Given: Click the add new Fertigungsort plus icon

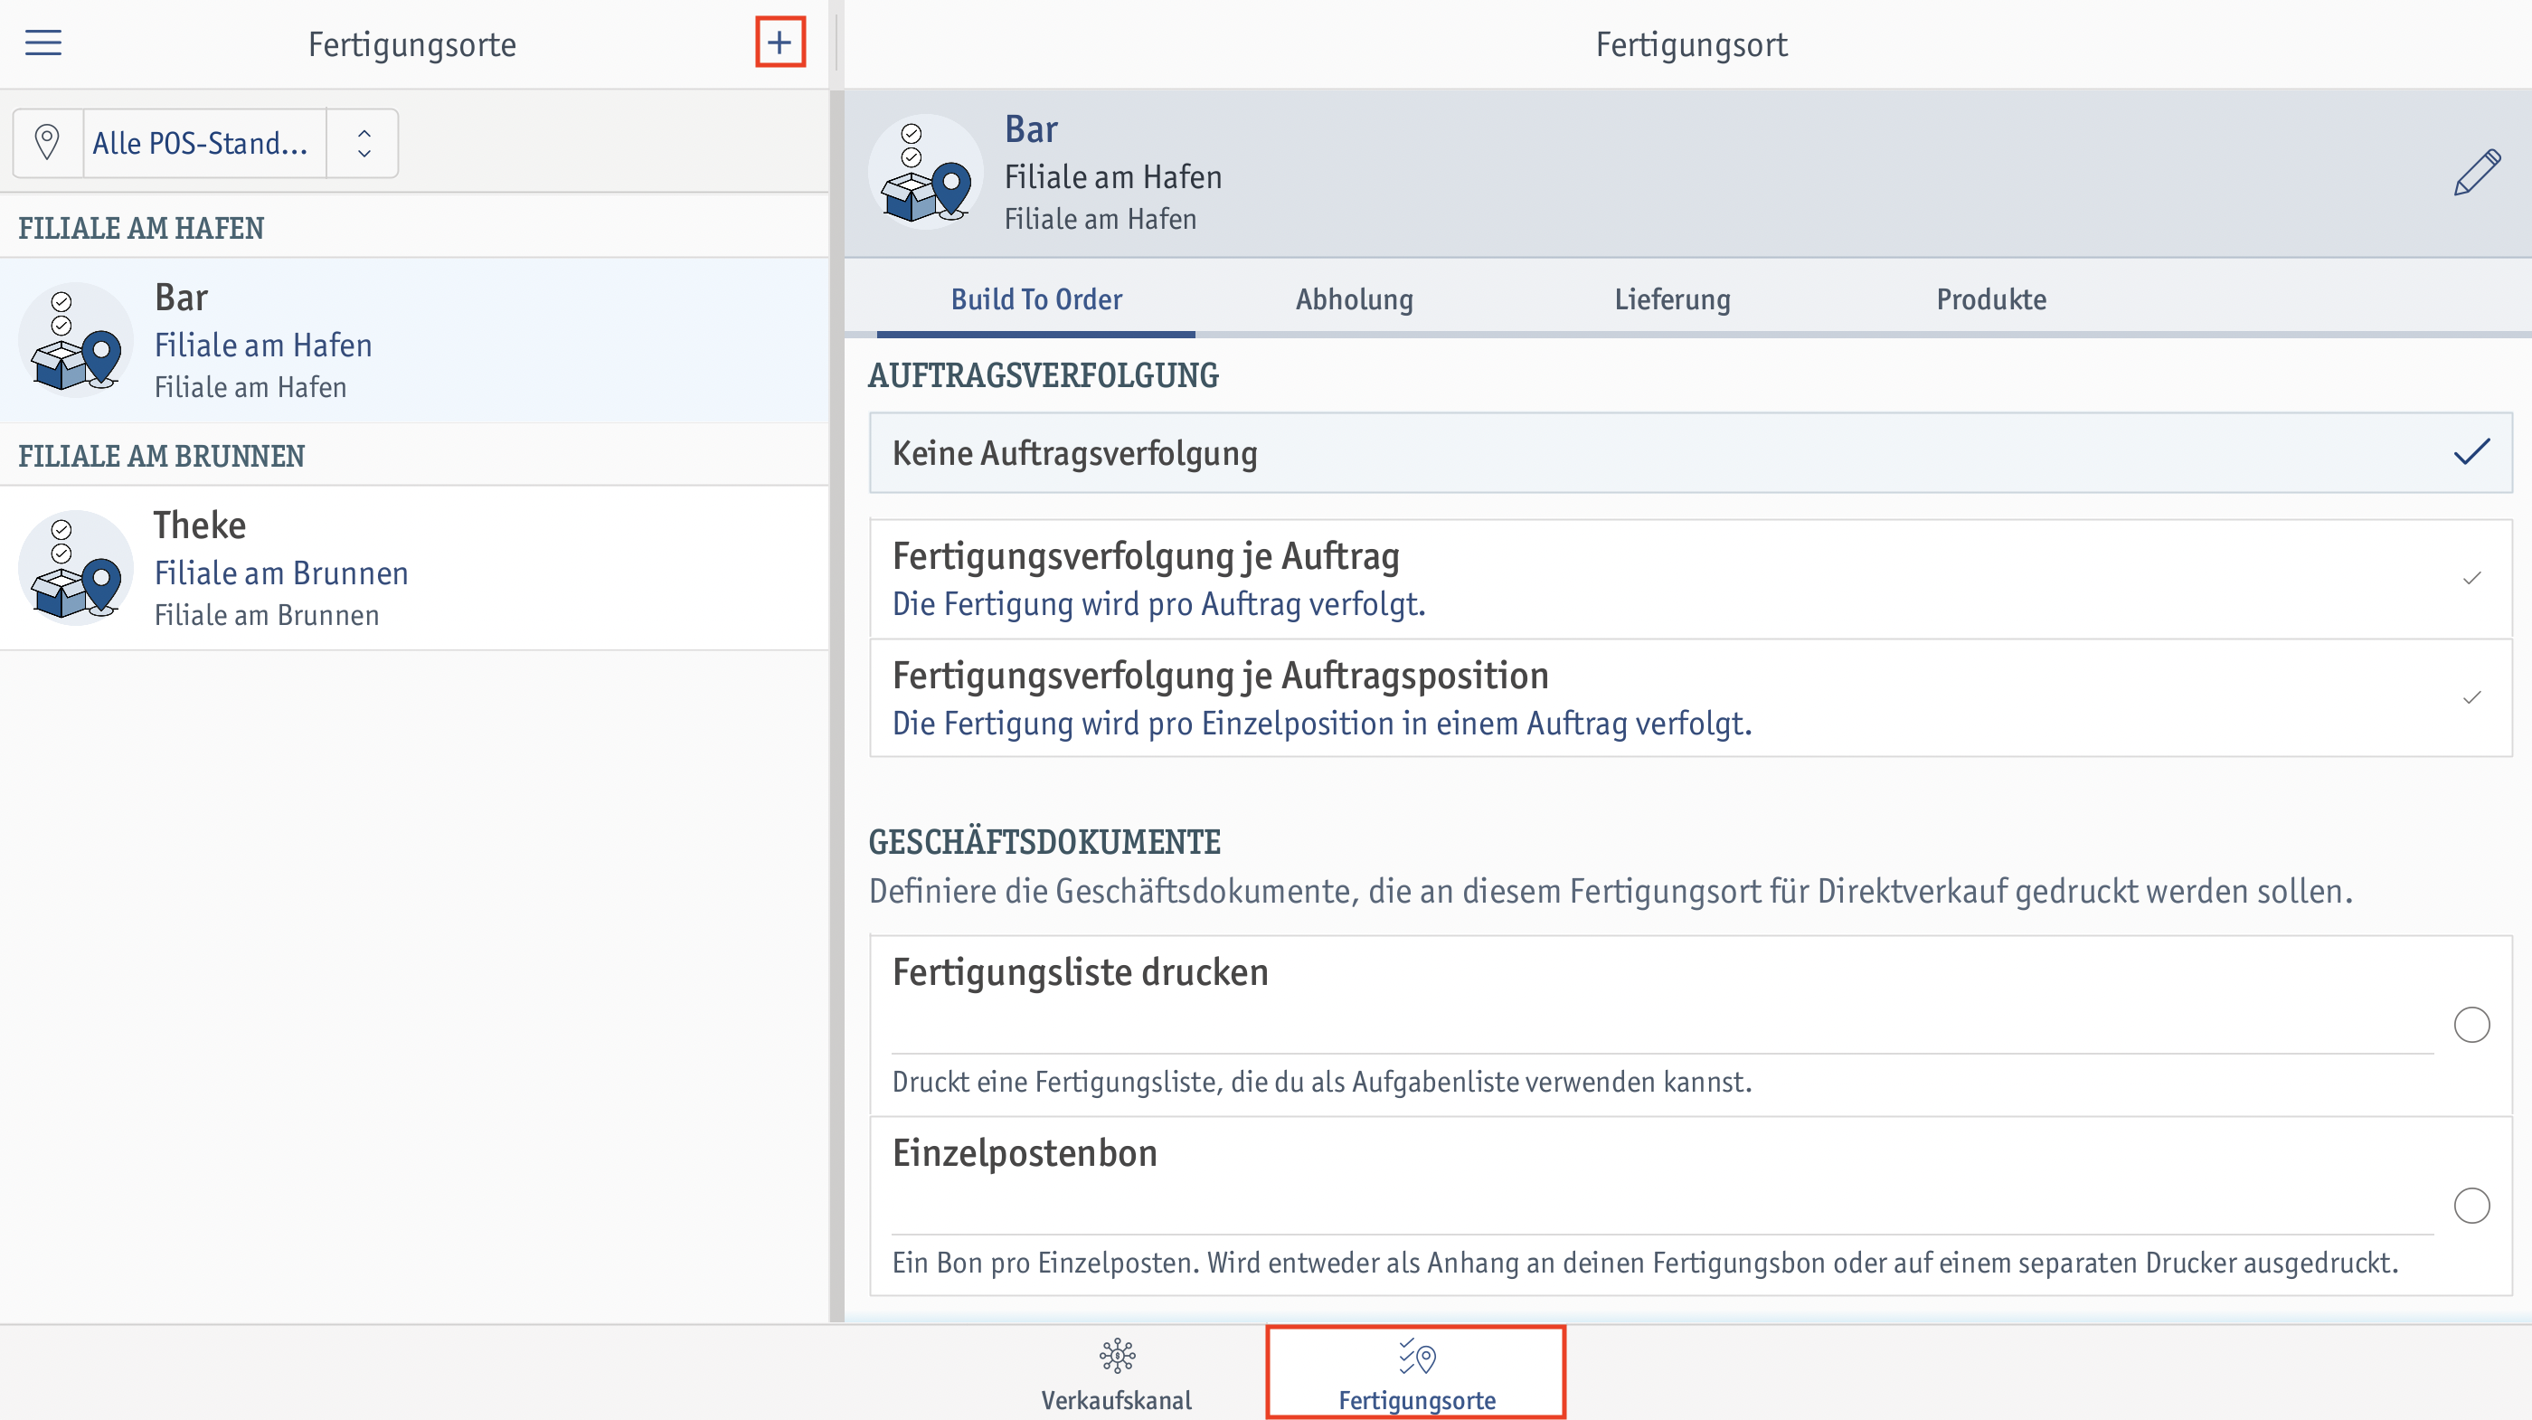Looking at the screenshot, I should 778,42.
